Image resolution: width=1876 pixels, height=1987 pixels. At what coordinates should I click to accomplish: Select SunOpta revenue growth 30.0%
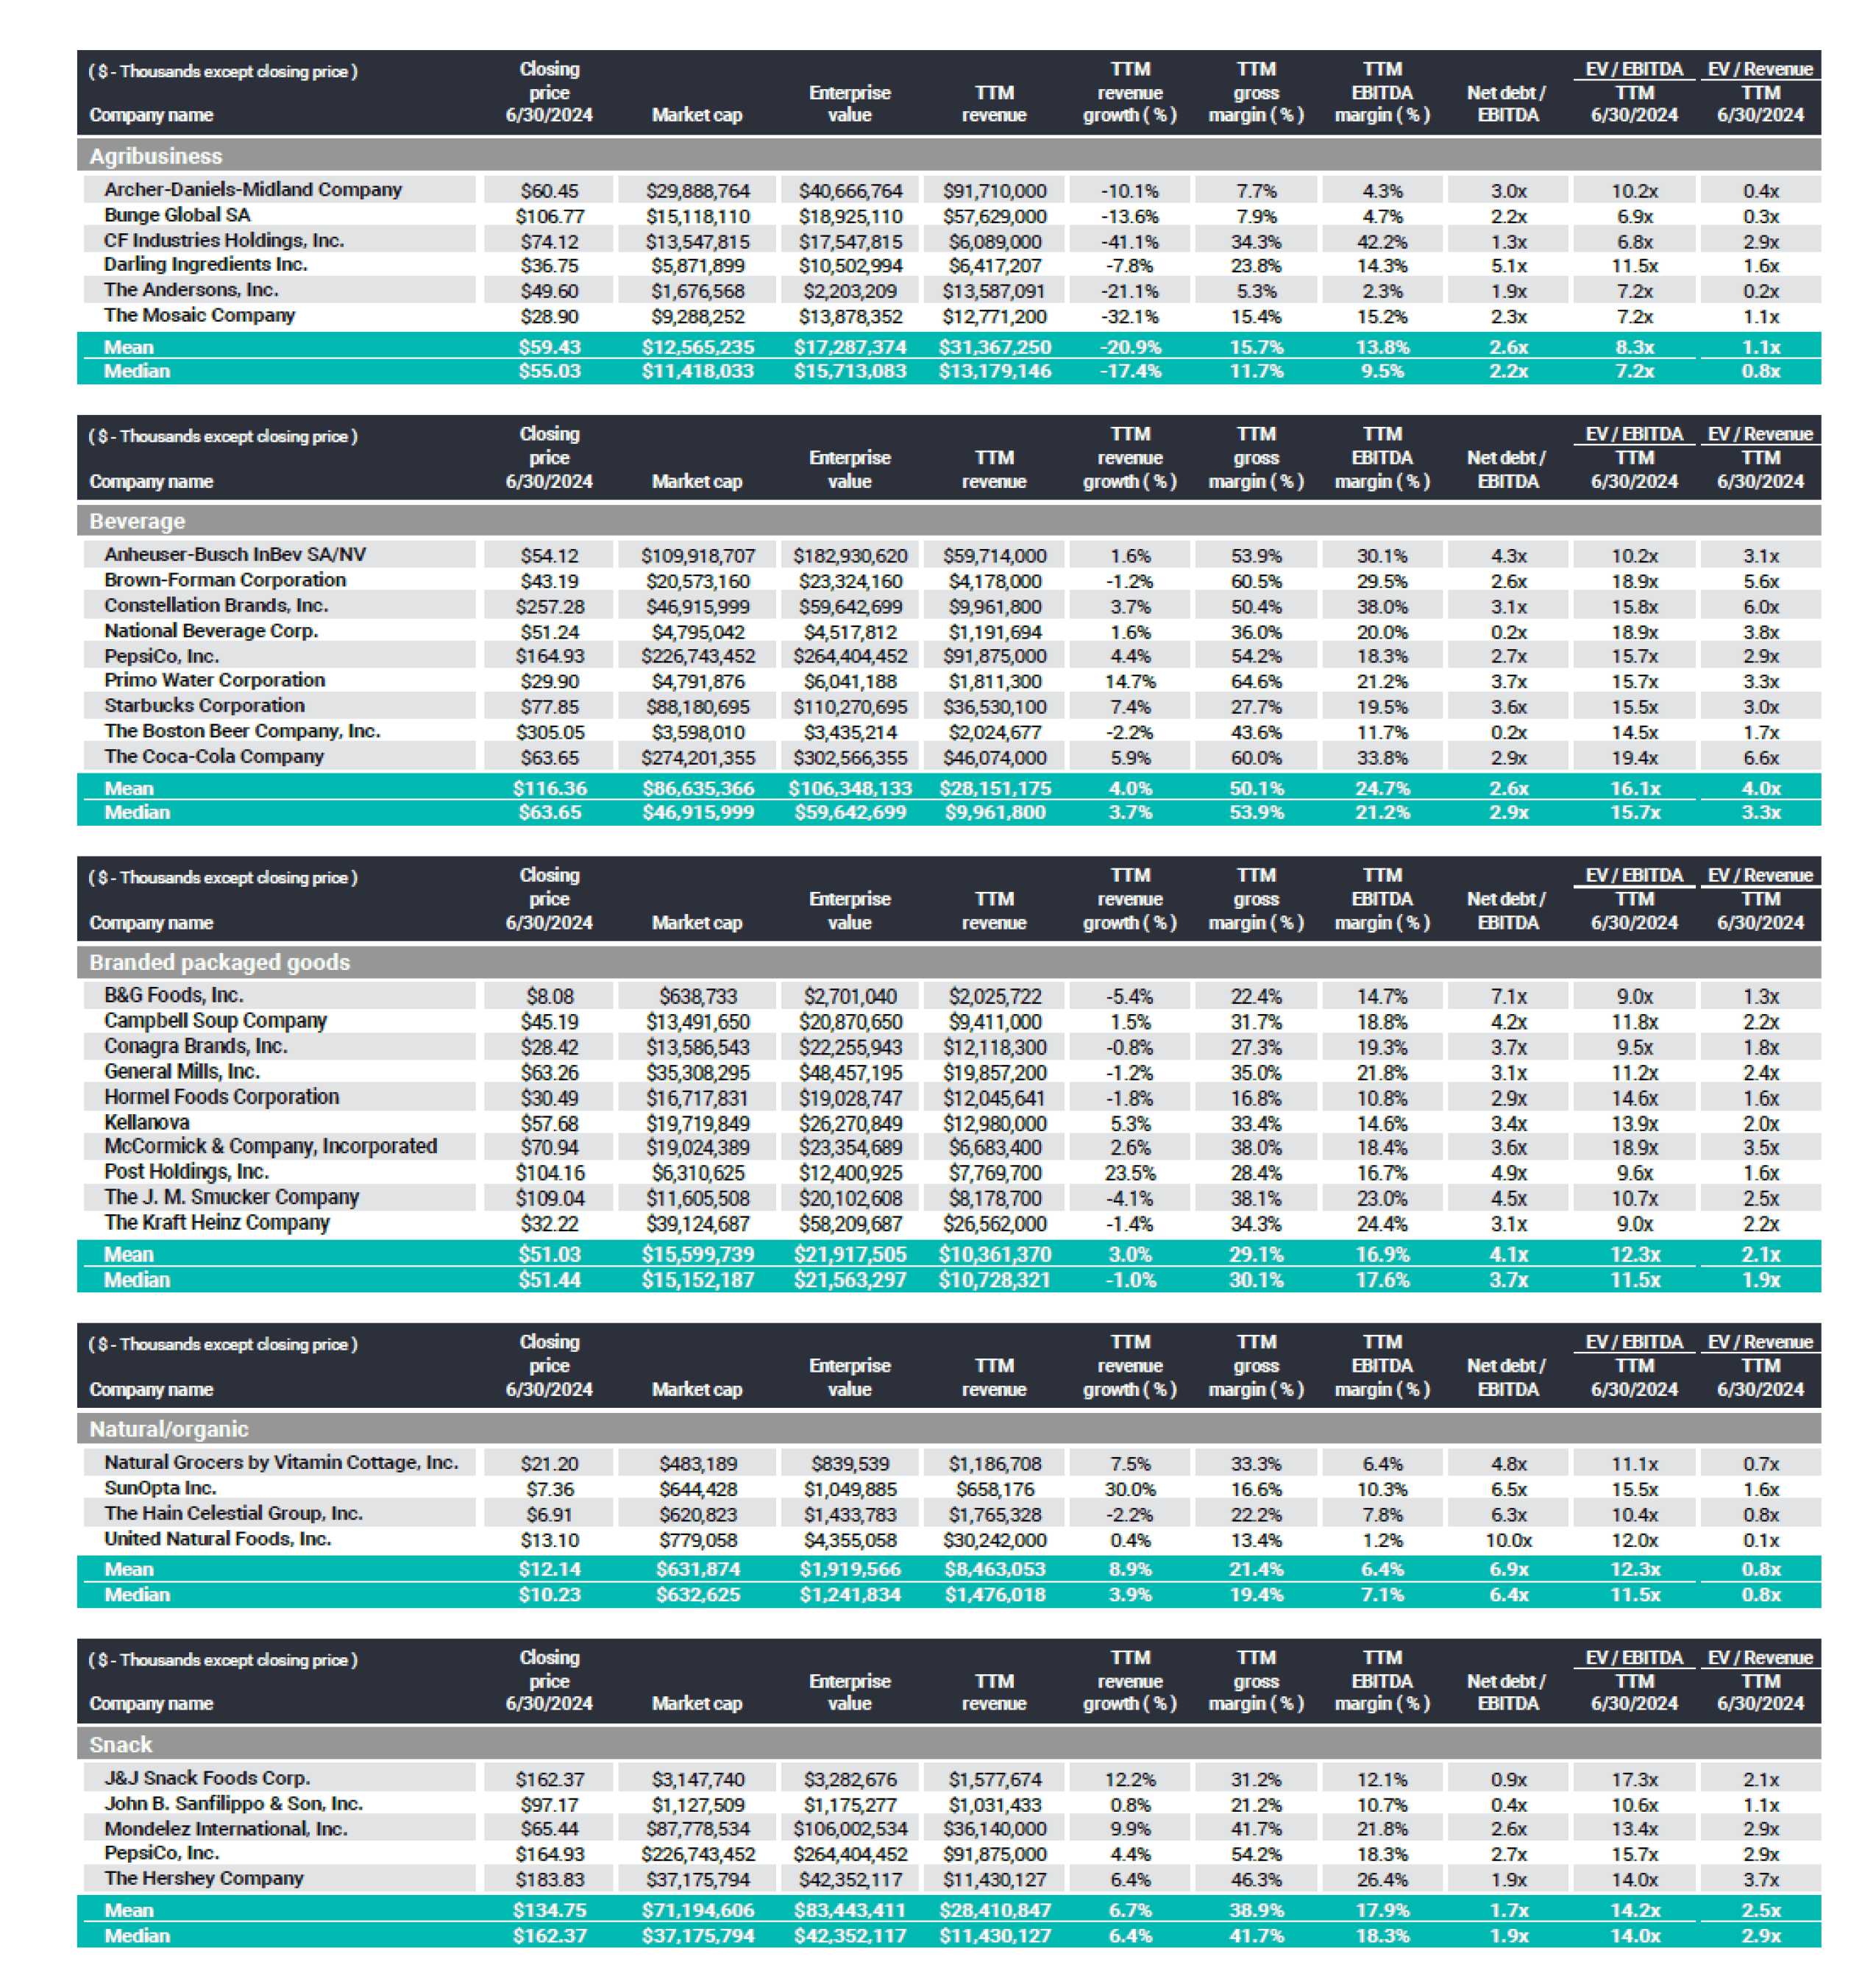1130,1491
